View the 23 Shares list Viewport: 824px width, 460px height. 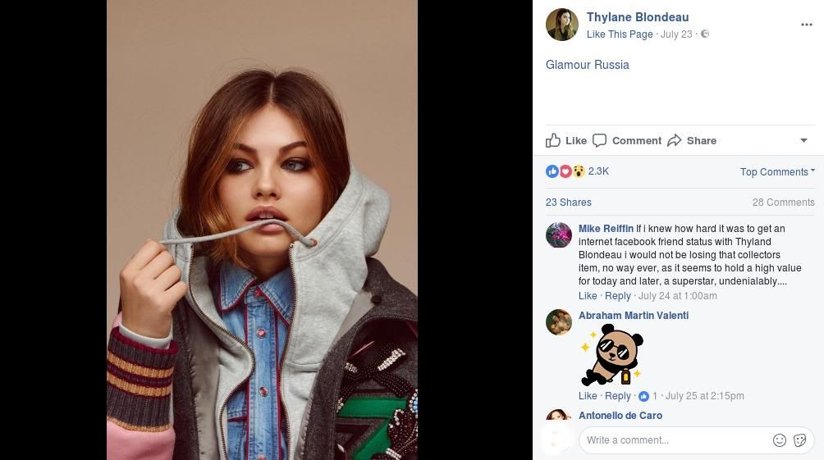(x=569, y=203)
